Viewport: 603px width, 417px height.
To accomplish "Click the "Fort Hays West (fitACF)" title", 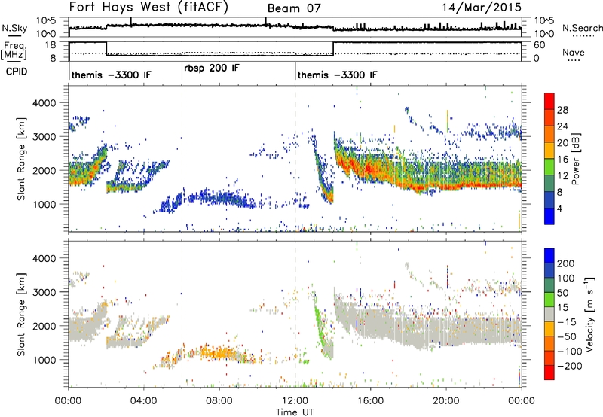I will pyautogui.click(x=148, y=7).
